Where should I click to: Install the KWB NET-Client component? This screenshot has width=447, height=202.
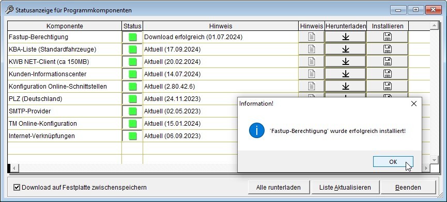(x=388, y=61)
